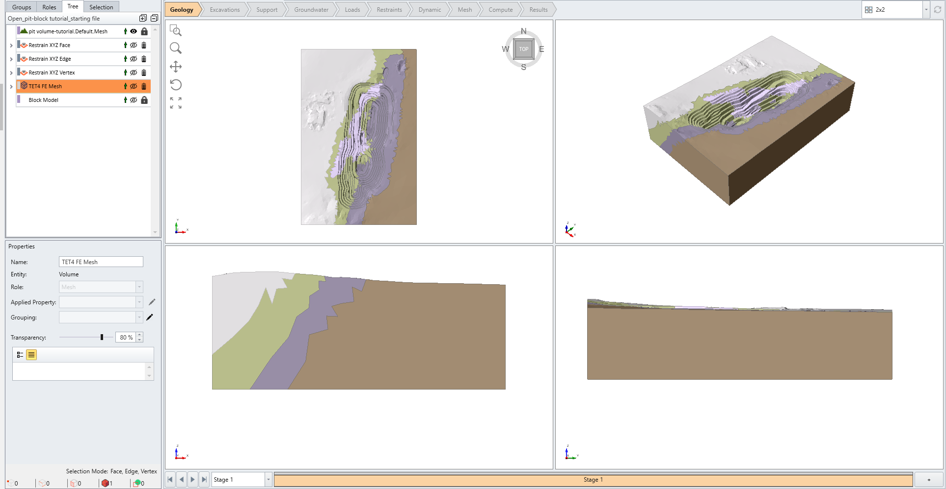
Task: Click the green-dot selection counter icon
Action: point(137,483)
